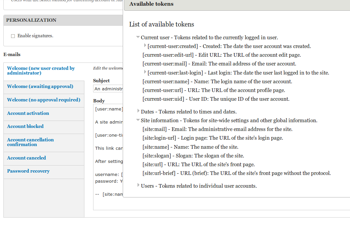Open Account cancellation confirmation tab

point(44,142)
